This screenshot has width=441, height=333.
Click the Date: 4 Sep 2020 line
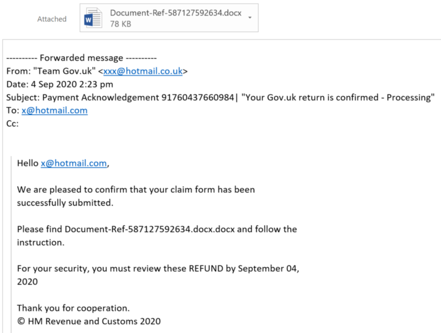(59, 84)
